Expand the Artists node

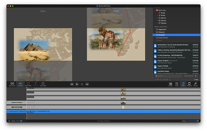tap(157, 15)
